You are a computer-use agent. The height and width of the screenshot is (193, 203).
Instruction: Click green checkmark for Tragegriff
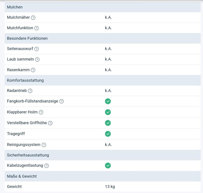pyautogui.click(x=108, y=134)
